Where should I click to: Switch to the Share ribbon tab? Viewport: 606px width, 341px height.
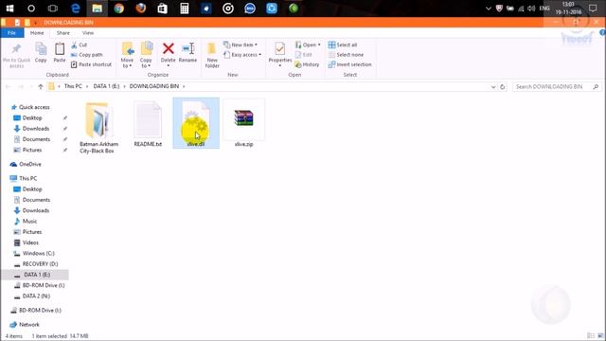pyautogui.click(x=63, y=33)
